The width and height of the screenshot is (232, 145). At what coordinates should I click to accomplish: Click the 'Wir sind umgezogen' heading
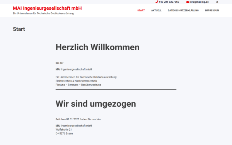[96, 104]
